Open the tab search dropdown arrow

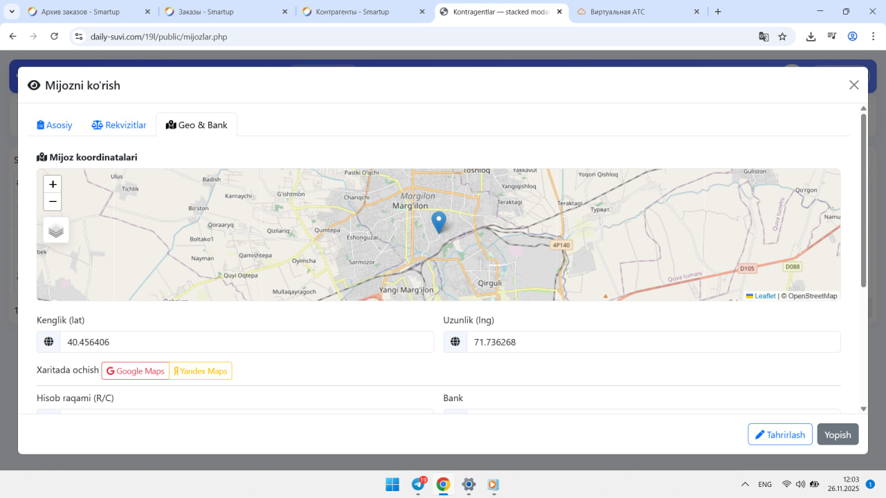12,12
